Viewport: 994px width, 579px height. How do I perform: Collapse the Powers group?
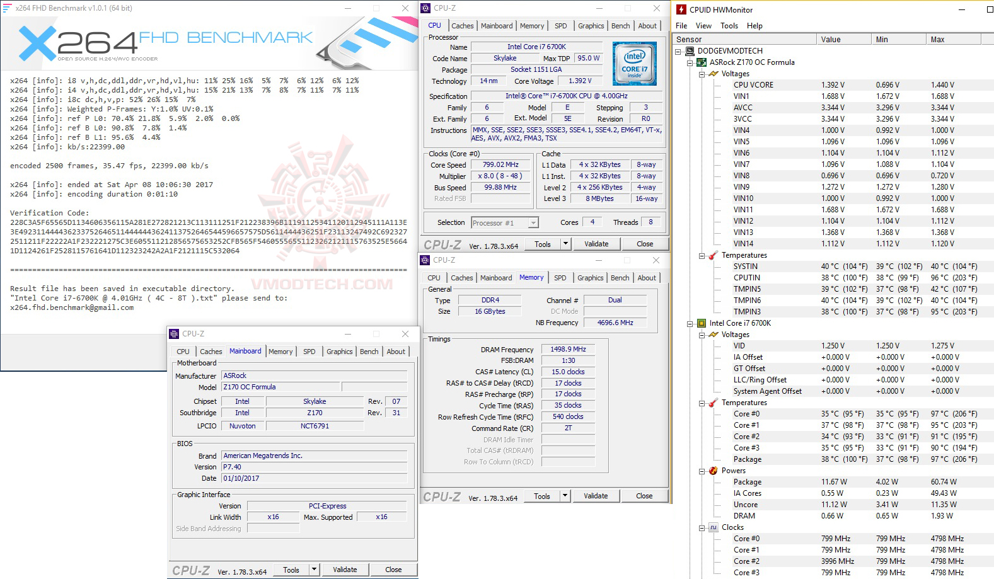(x=702, y=471)
